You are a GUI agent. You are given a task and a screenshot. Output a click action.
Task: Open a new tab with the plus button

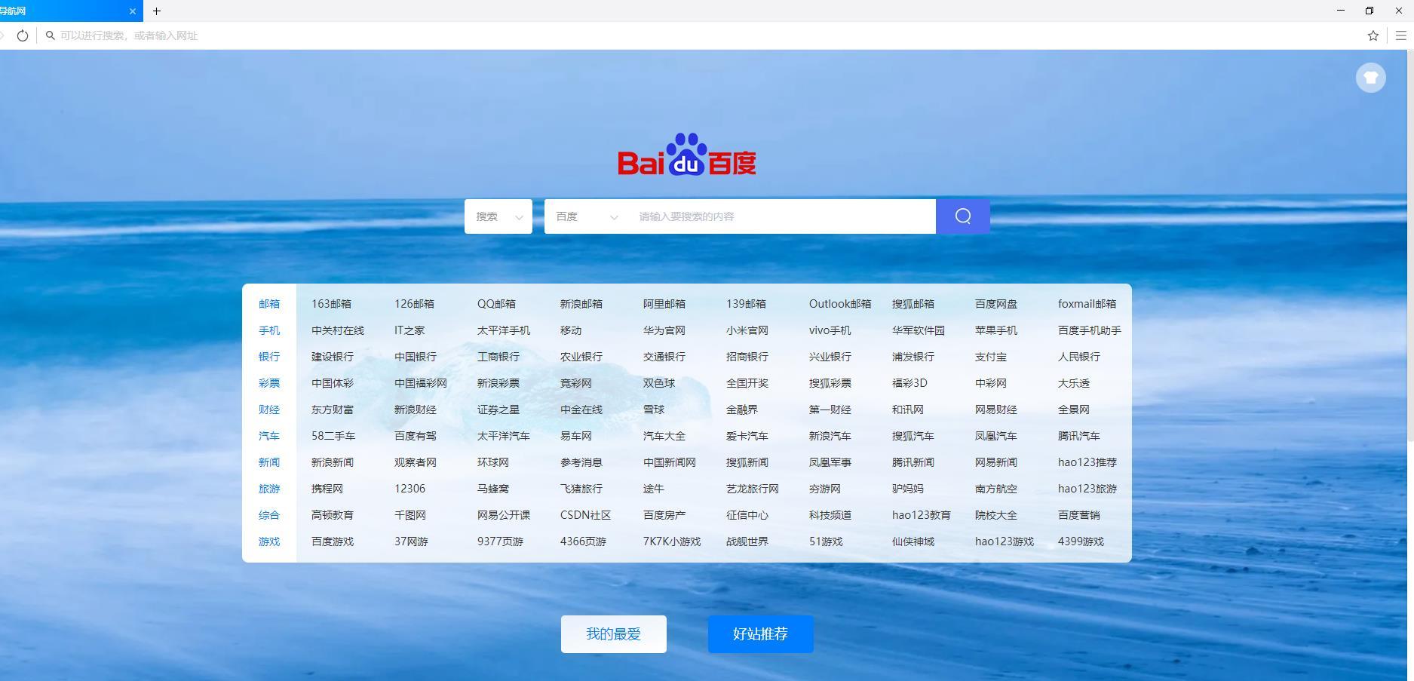pos(157,11)
